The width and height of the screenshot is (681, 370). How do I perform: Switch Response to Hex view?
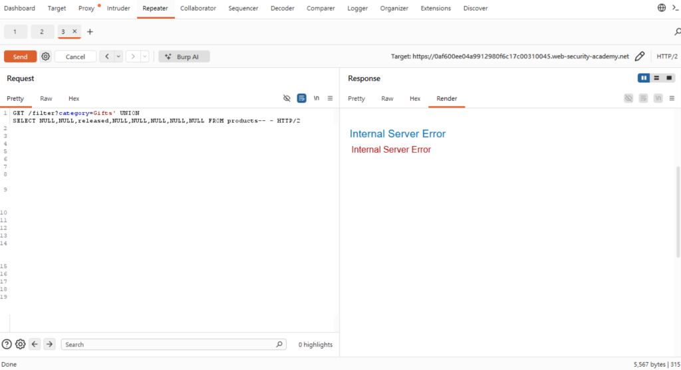point(415,98)
